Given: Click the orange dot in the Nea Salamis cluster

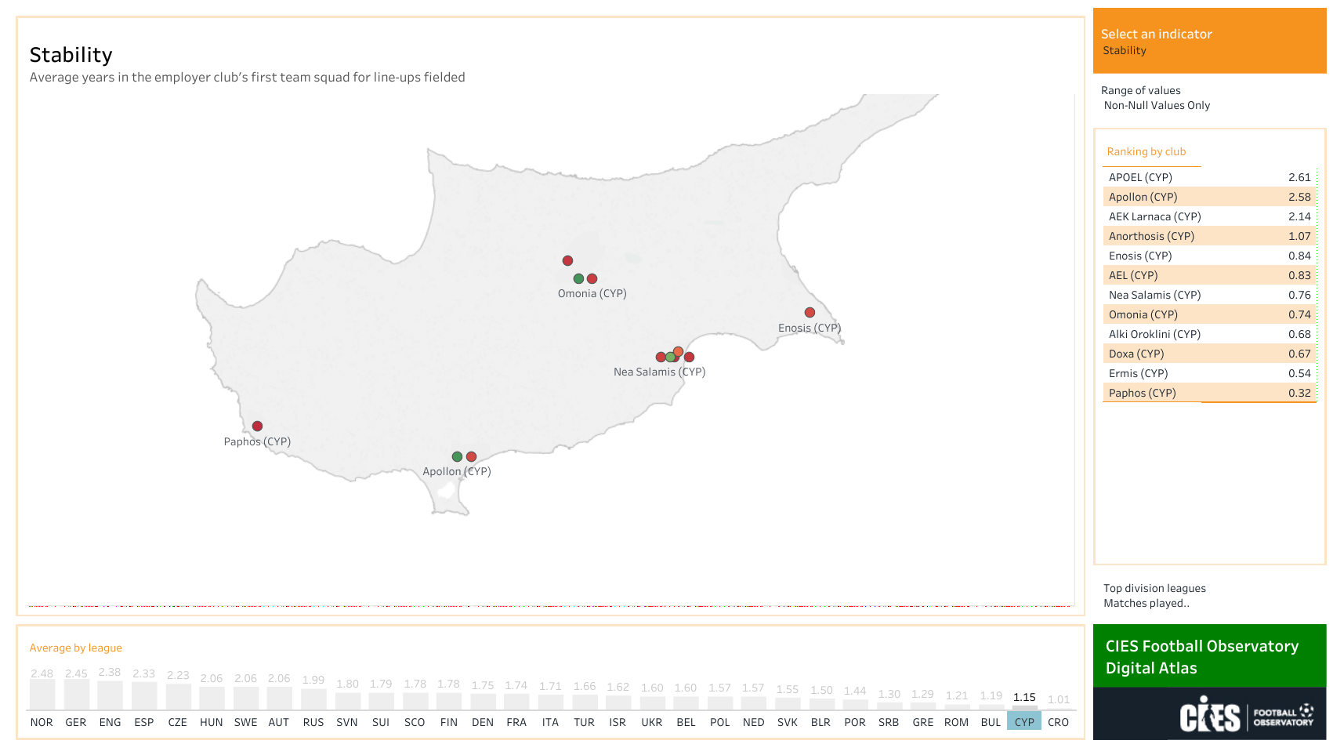Looking at the screenshot, I should pos(679,351).
